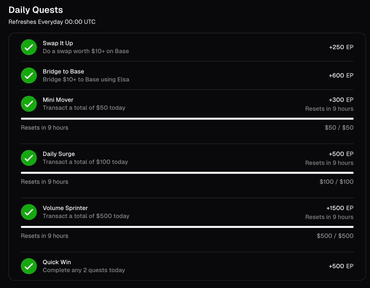The height and width of the screenshot is (288, 370).
Task: Click the Quick Win completed checkmark icon
Action: (x=29, y=266)
